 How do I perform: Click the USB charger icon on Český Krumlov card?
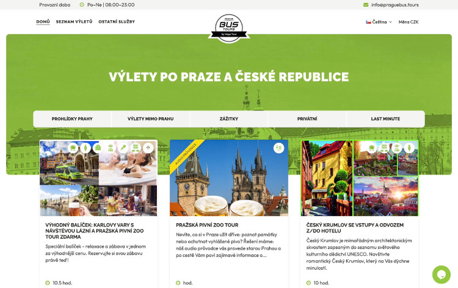[x=409, y=148]
